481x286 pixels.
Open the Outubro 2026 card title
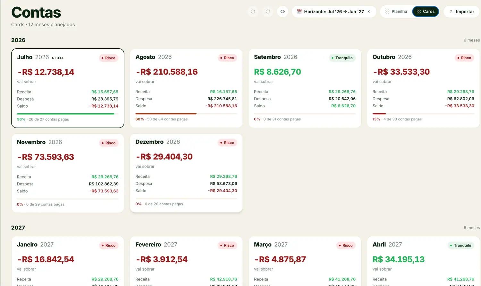[392, 57]
